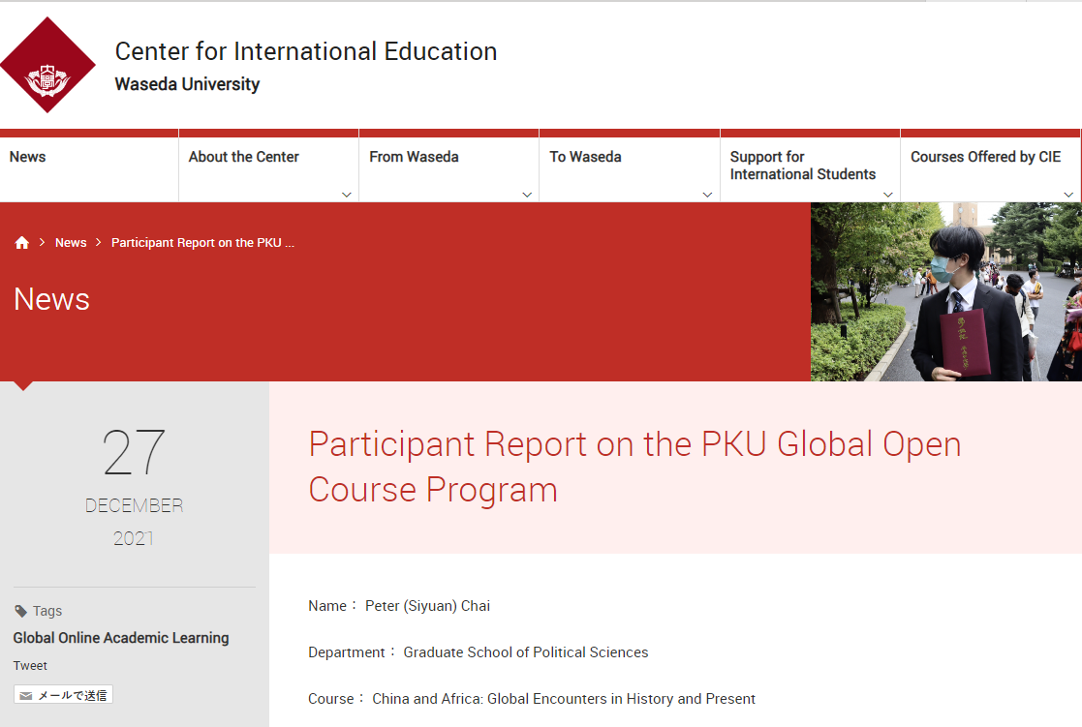Expand the About the Center chevron

pos(347,195)
